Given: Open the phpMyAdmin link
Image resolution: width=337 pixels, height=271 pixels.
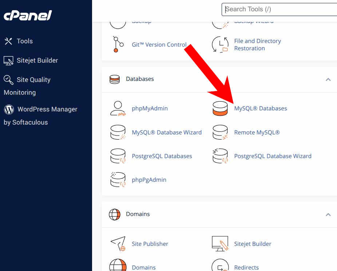Looking at the screenshot, I should click(150, 109).
